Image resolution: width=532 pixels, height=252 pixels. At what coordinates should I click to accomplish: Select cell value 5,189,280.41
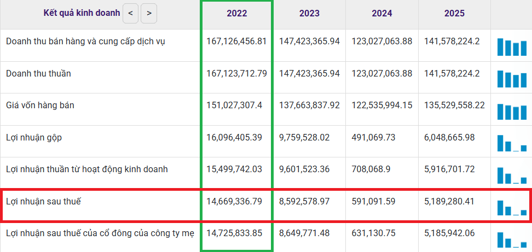[449, 202]
